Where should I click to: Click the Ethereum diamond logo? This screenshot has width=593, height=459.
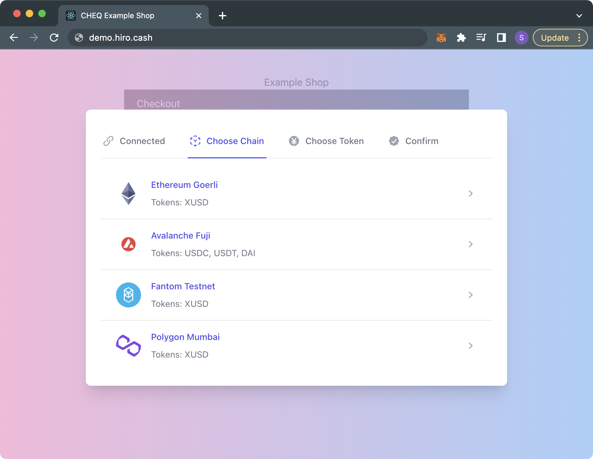point(129,193)
